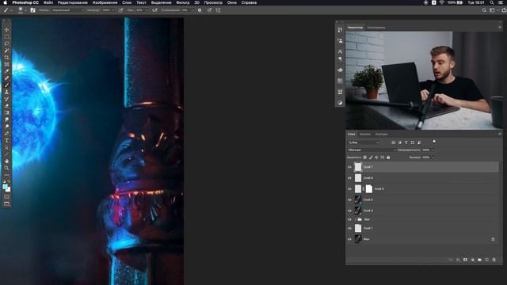Open the brush mode dropdown in options bar

(x=67, y=10)
